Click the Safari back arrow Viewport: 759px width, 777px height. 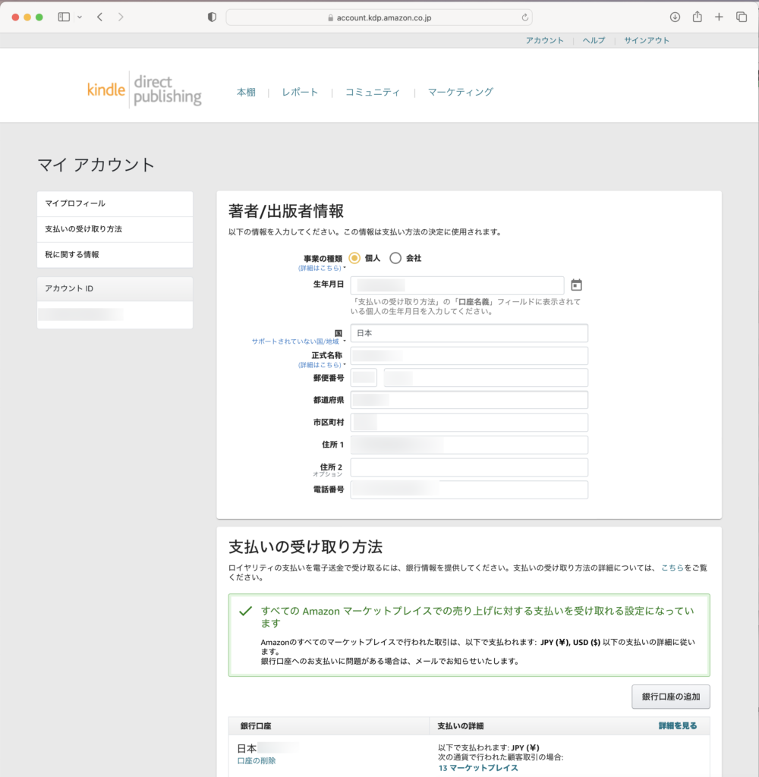[x=99, y=17]
